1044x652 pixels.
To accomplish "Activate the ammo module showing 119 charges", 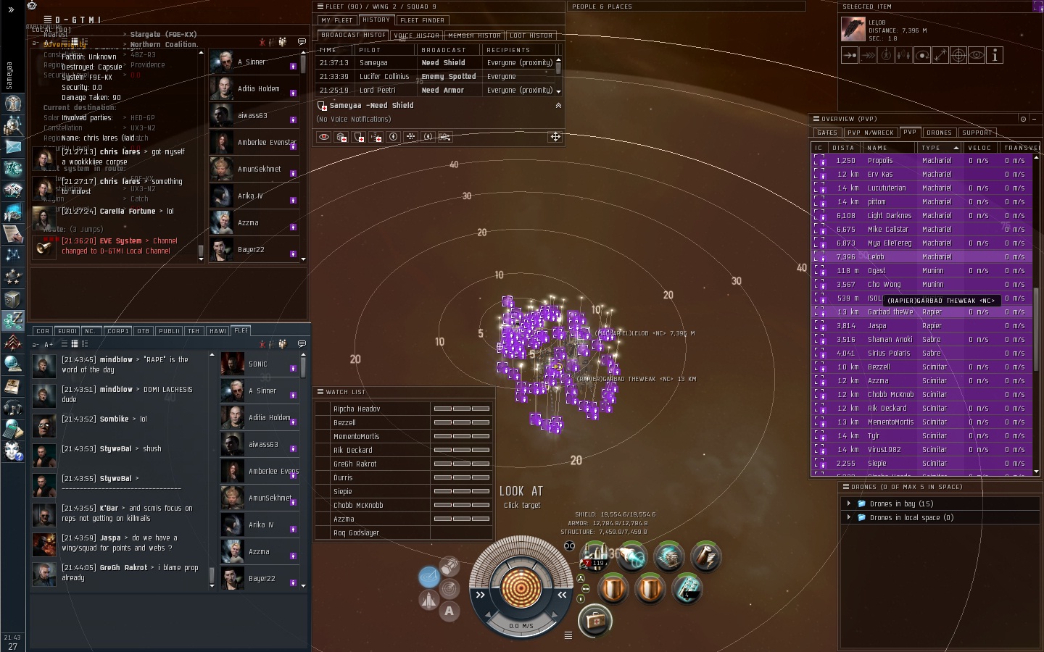I will point(594,556).
